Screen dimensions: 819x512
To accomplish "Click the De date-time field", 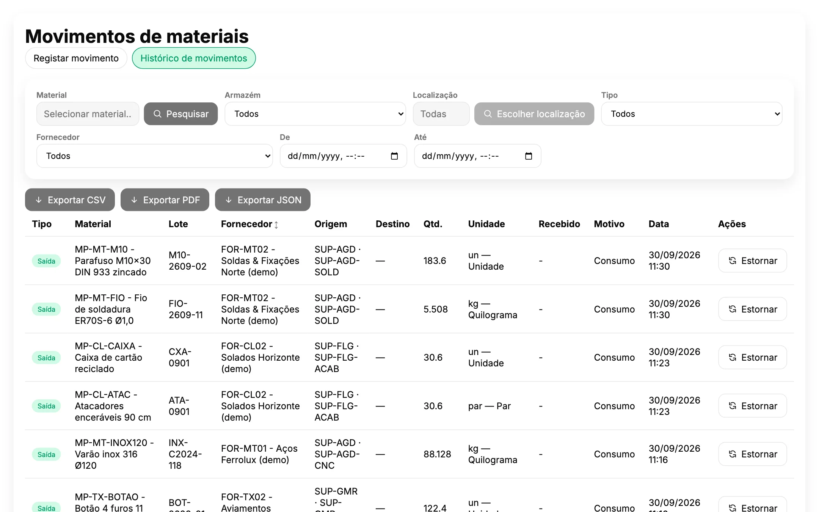I will point(343,156).
